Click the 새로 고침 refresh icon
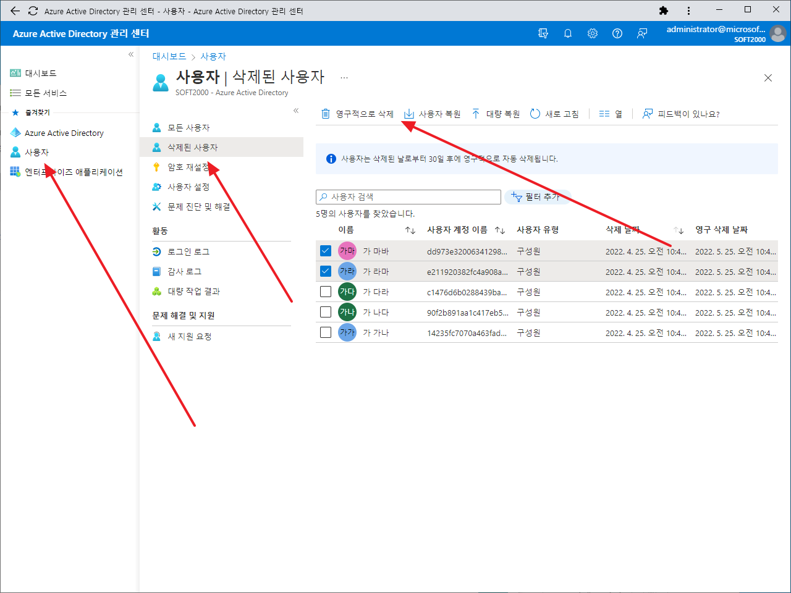 tap(535, 114)
